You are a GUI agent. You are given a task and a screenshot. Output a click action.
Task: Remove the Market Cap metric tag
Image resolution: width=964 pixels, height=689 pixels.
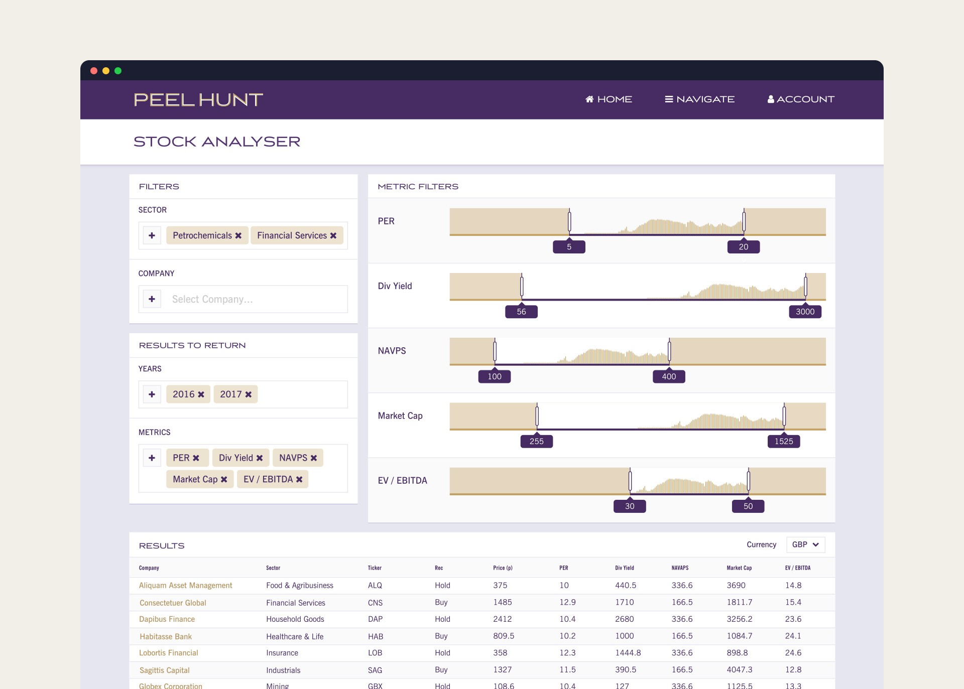224,480
